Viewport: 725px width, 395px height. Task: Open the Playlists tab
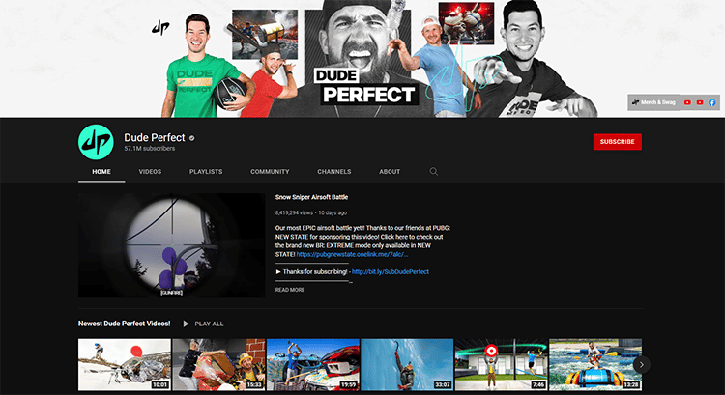206,172
